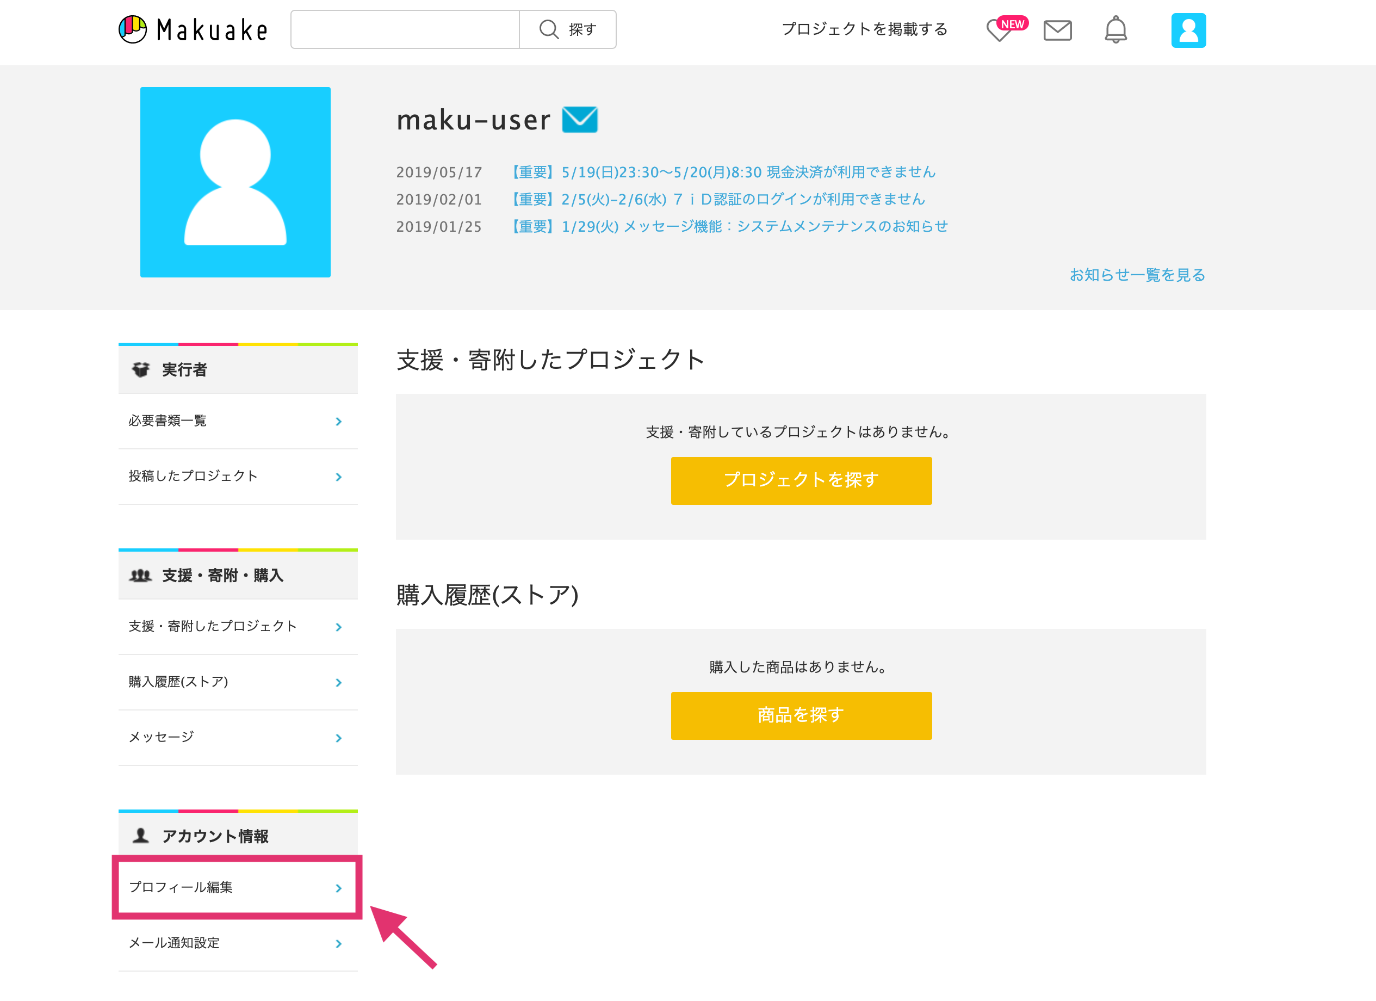This screenshot has width=1376, height=1001.
Task: Click the blue envelope icon beside maku-user
Action: 579,119
